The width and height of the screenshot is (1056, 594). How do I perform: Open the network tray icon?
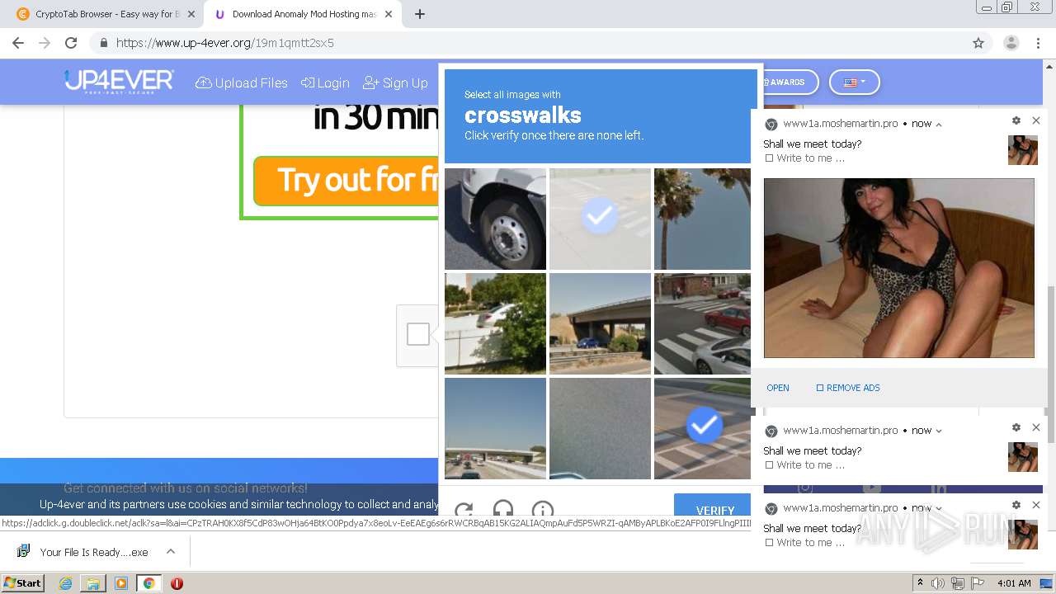[958, 583]
